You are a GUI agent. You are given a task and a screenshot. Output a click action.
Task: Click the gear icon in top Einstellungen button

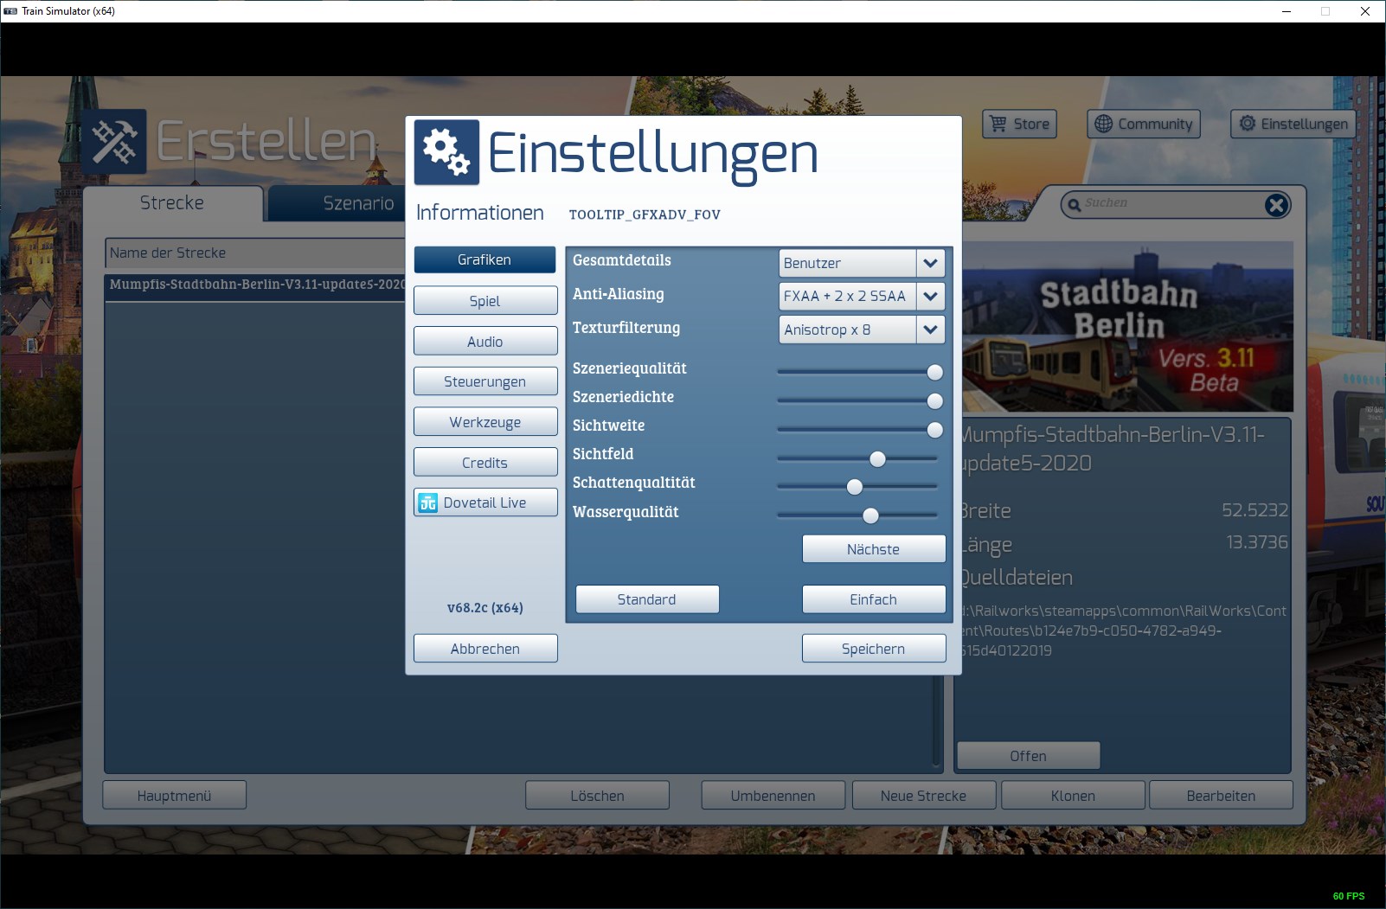click(1248, 124)
